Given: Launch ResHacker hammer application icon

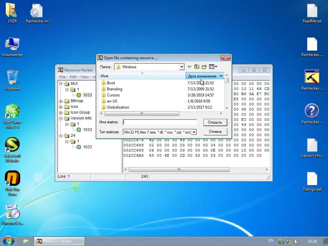Looking at the screenshot, I should point(312,80).
